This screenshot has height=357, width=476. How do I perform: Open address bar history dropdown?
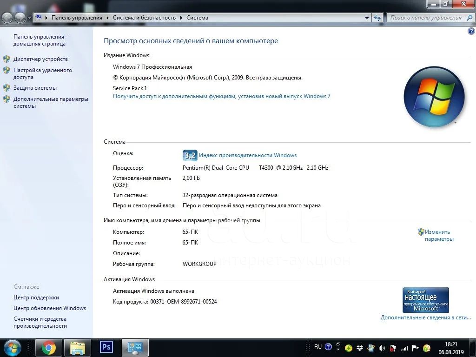[367, 18]
